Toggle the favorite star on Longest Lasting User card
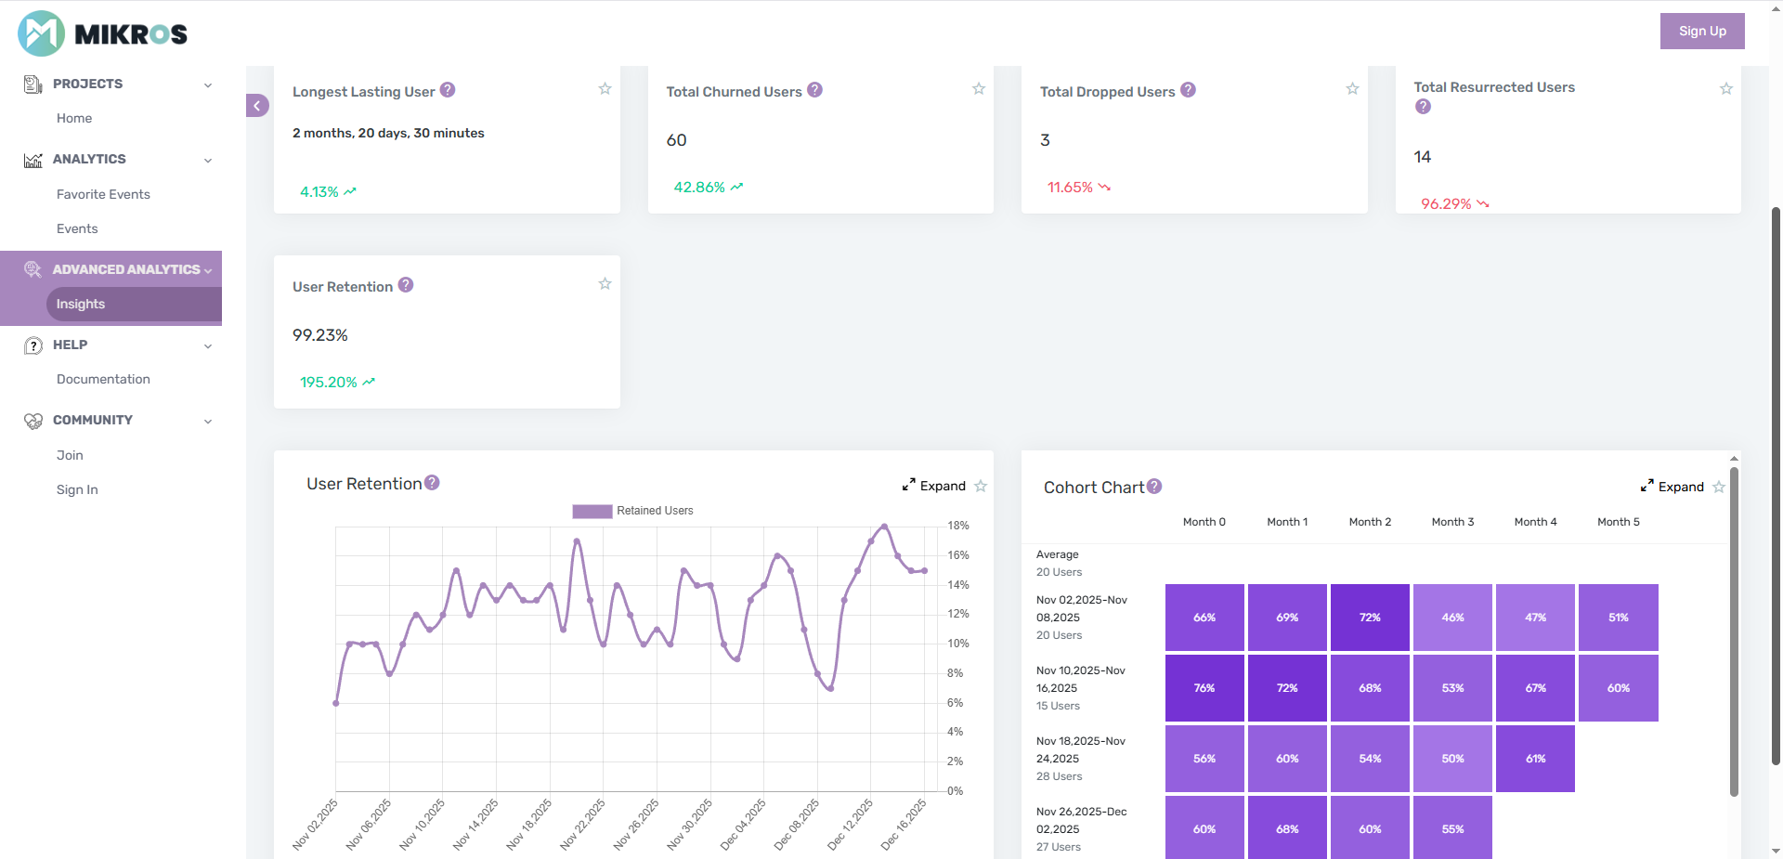This screenshot has height=859, width=1783. point(605,88)
